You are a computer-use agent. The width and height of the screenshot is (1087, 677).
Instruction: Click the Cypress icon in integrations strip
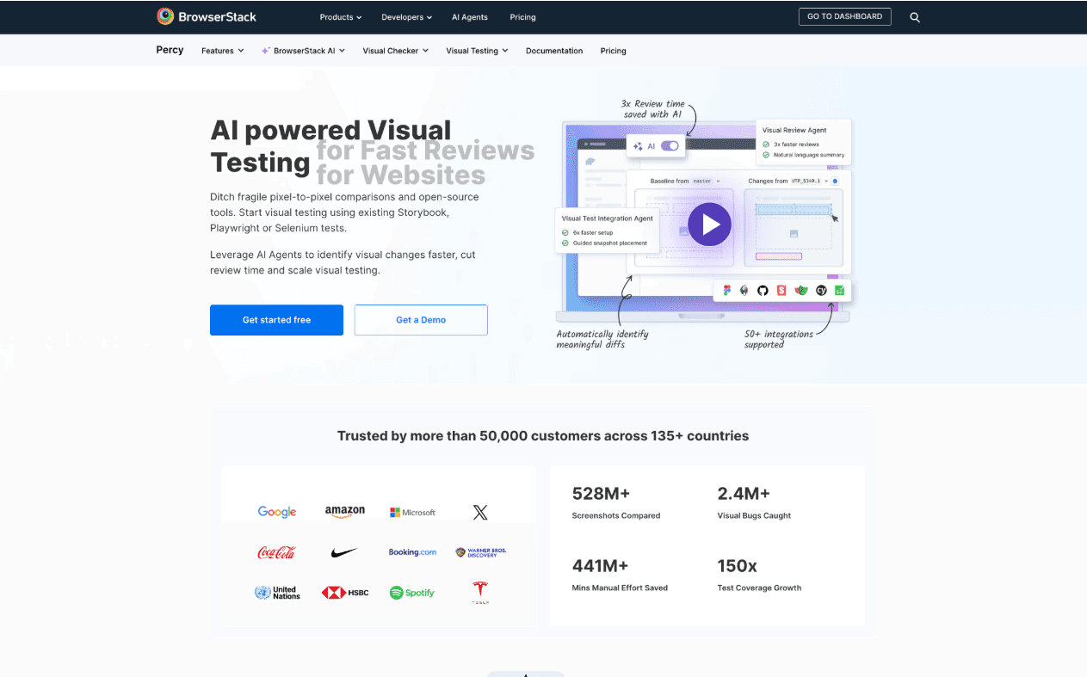[821, 291]
